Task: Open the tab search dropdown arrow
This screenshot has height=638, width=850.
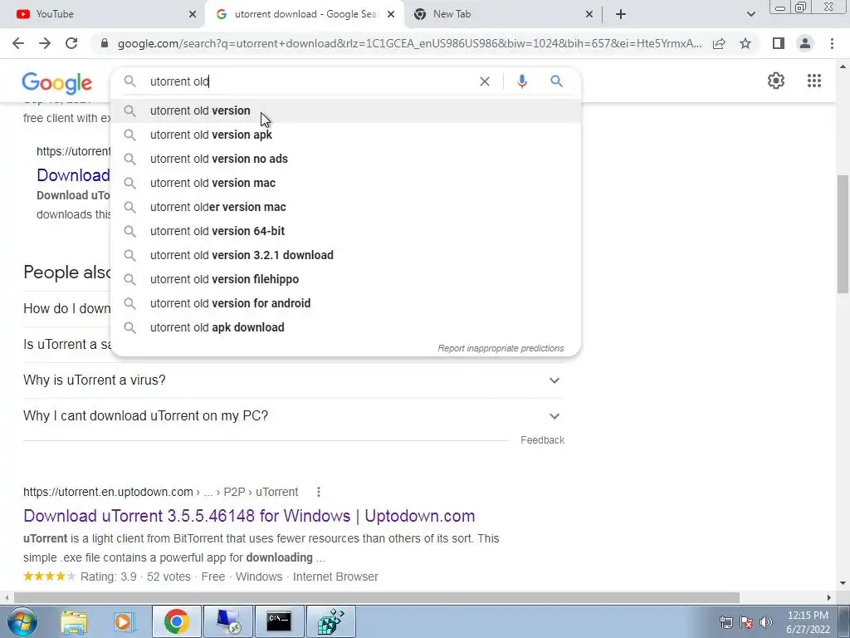Action: click(750, 14)
